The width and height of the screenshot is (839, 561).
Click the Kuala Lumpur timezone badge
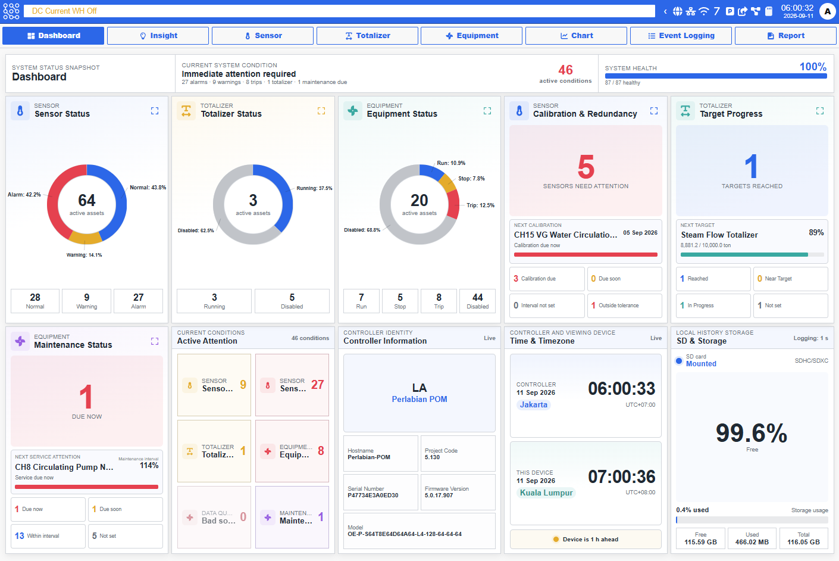tap(546, 493)
